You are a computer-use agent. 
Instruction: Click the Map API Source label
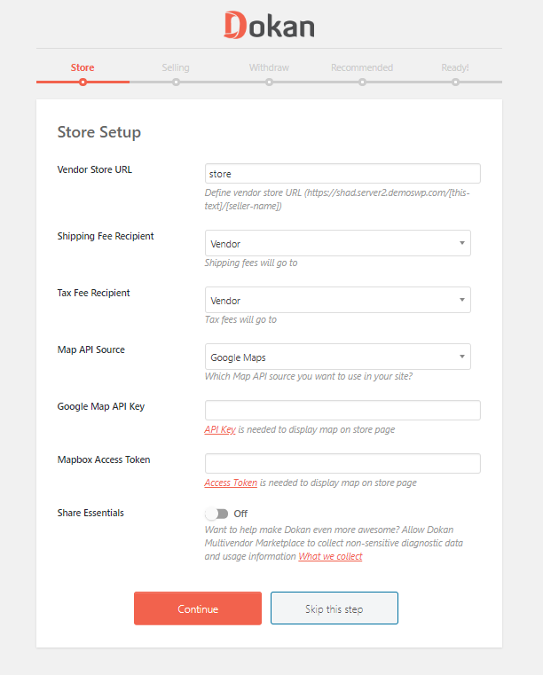pos(90,350)
